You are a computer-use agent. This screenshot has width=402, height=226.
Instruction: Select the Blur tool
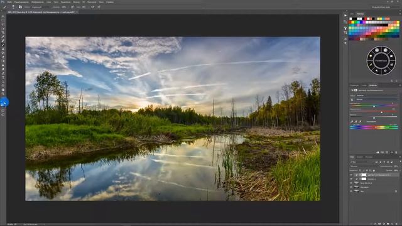click(3, 65)
